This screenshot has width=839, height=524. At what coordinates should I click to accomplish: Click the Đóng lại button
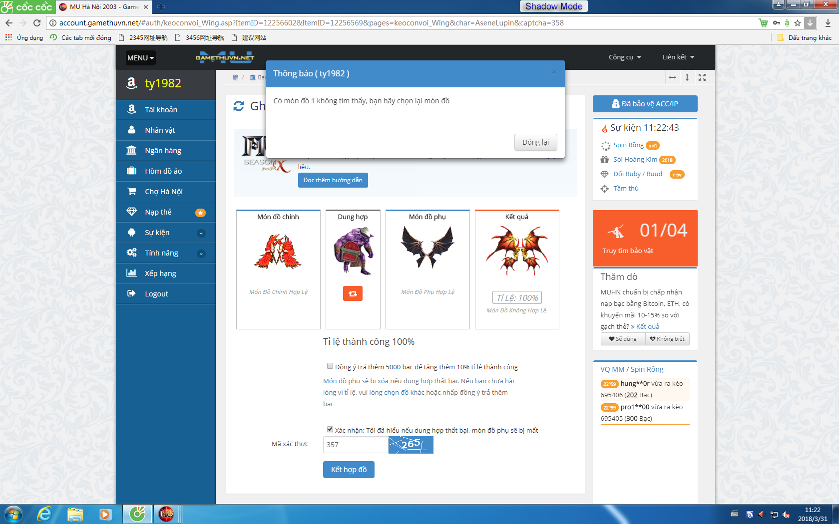pos(536,142)
